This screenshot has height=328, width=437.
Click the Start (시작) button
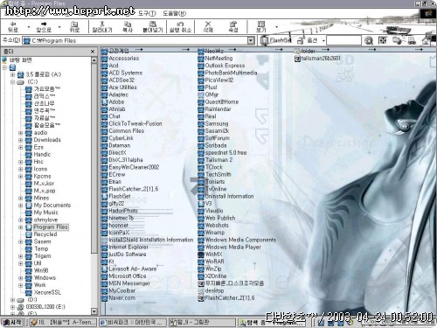point(12,322)
